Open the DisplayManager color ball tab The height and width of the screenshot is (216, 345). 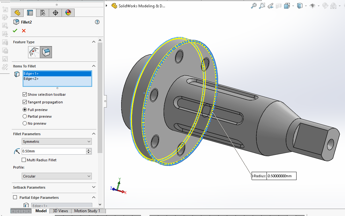point(68,13)
